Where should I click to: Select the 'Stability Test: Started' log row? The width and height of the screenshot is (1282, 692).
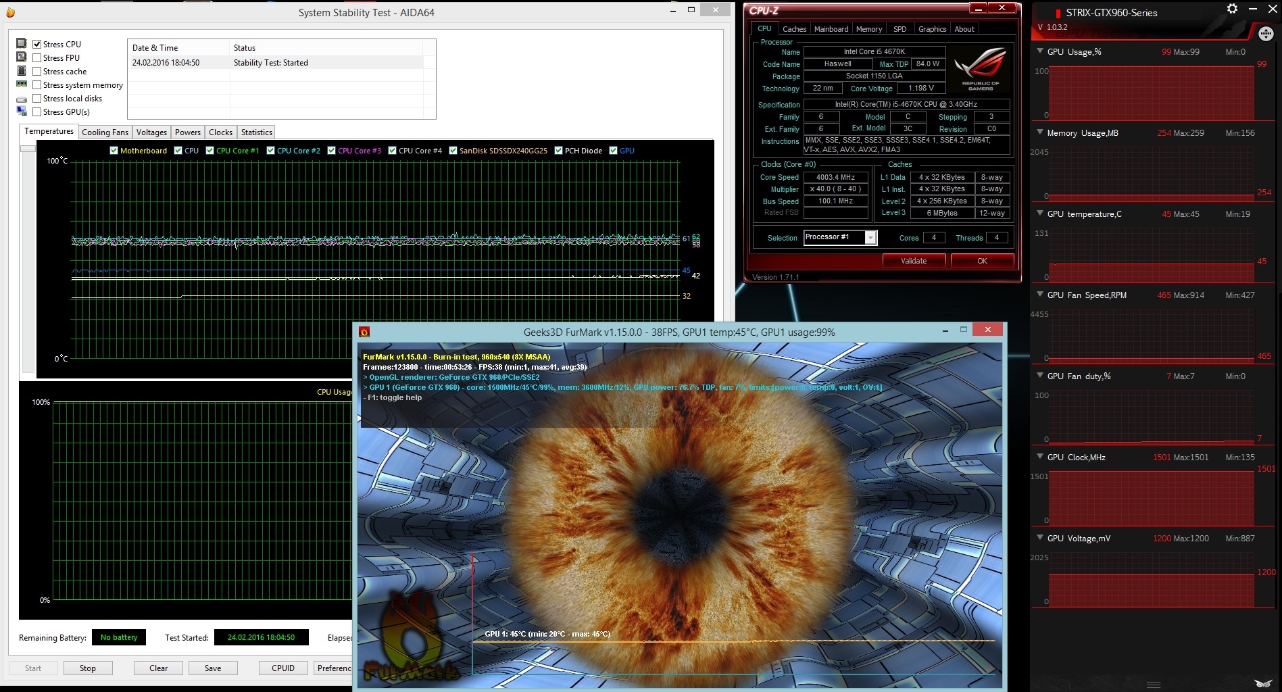point(276,63)
